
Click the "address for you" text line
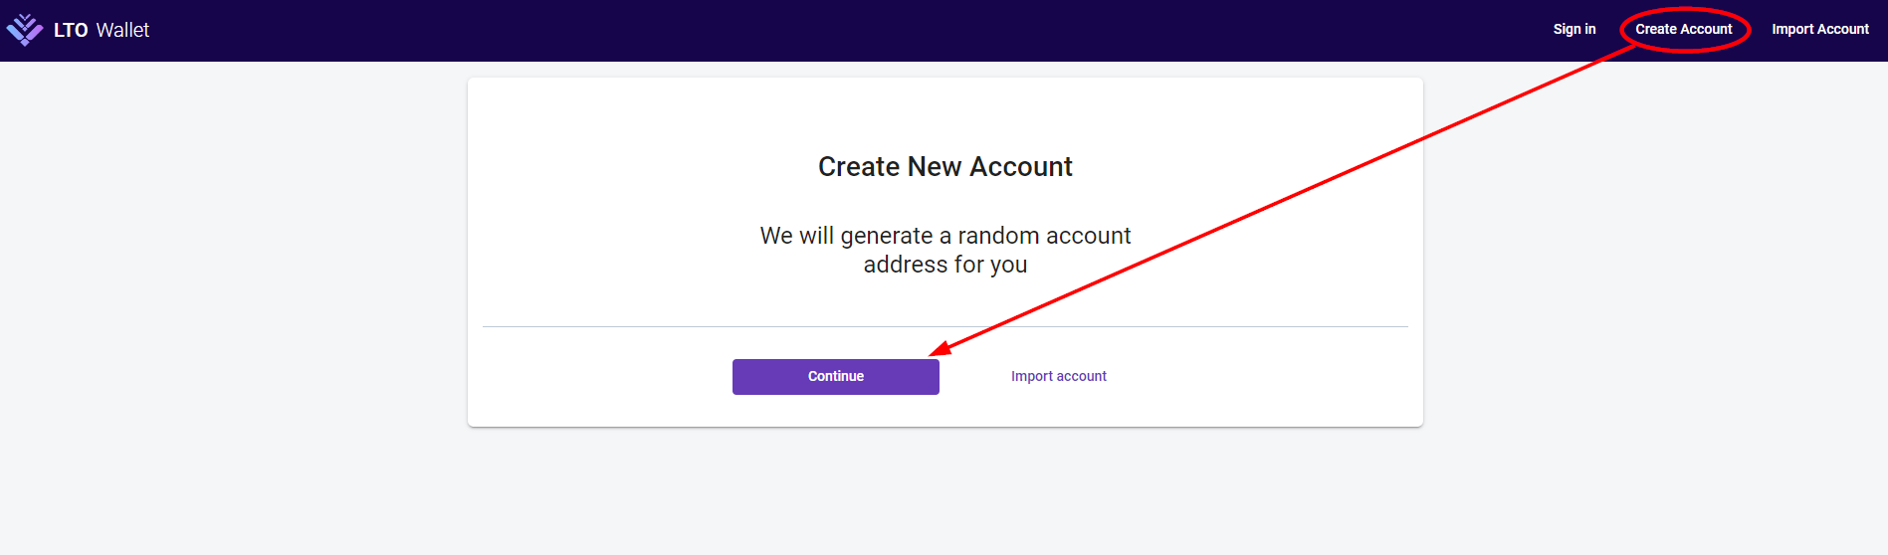pyautogui.click(x=944, y=265)
